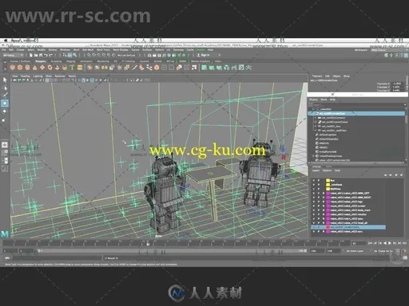Image resolution: width=409 pixels, height=306 pixels.
Task: Toggle visibility V of WallFloor layer
Action: pyautogui.click(x=314, y=189)
